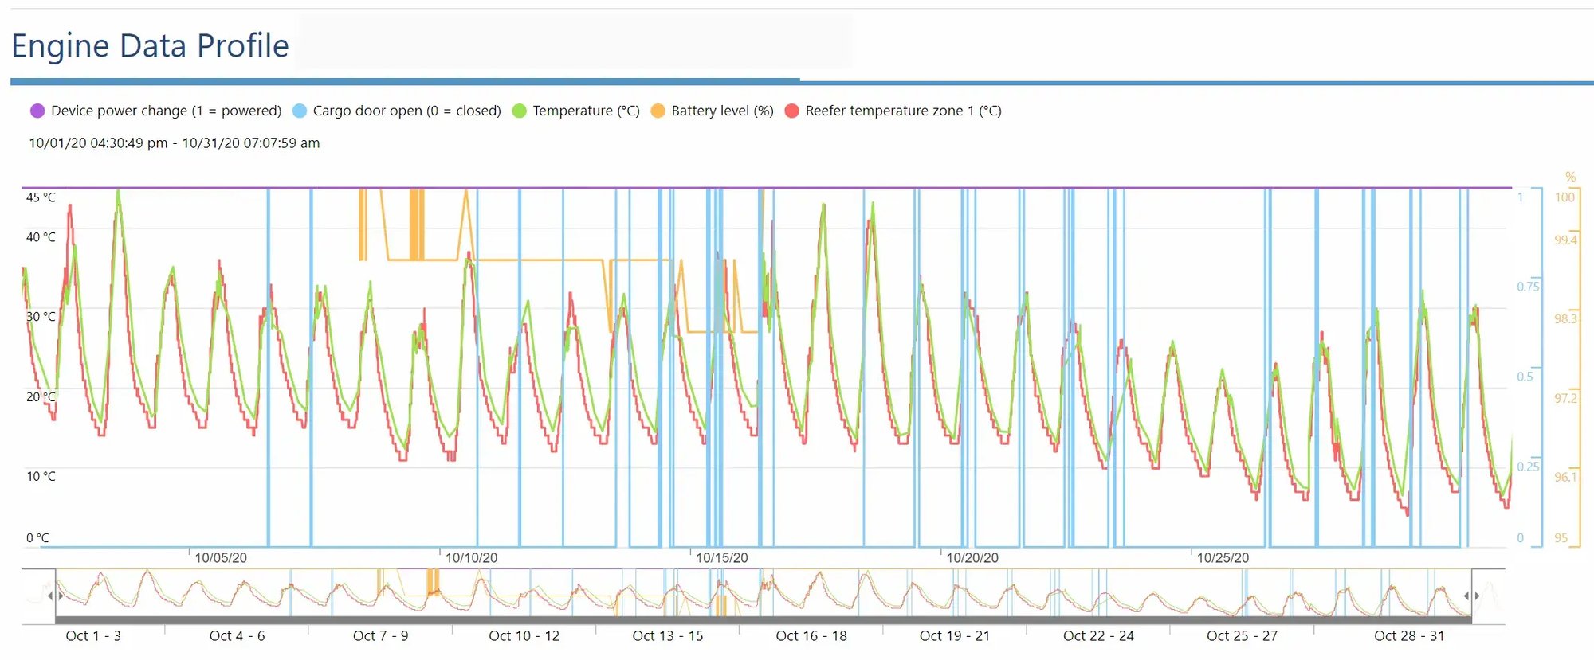Click the green Temperature legend dot
Image resolution: width=1594 pixels, height=660 pixels.
[x=520, y=111]
